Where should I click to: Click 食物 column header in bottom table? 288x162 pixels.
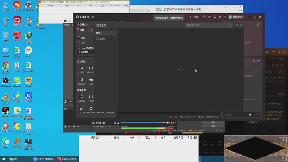click(116, 138)
